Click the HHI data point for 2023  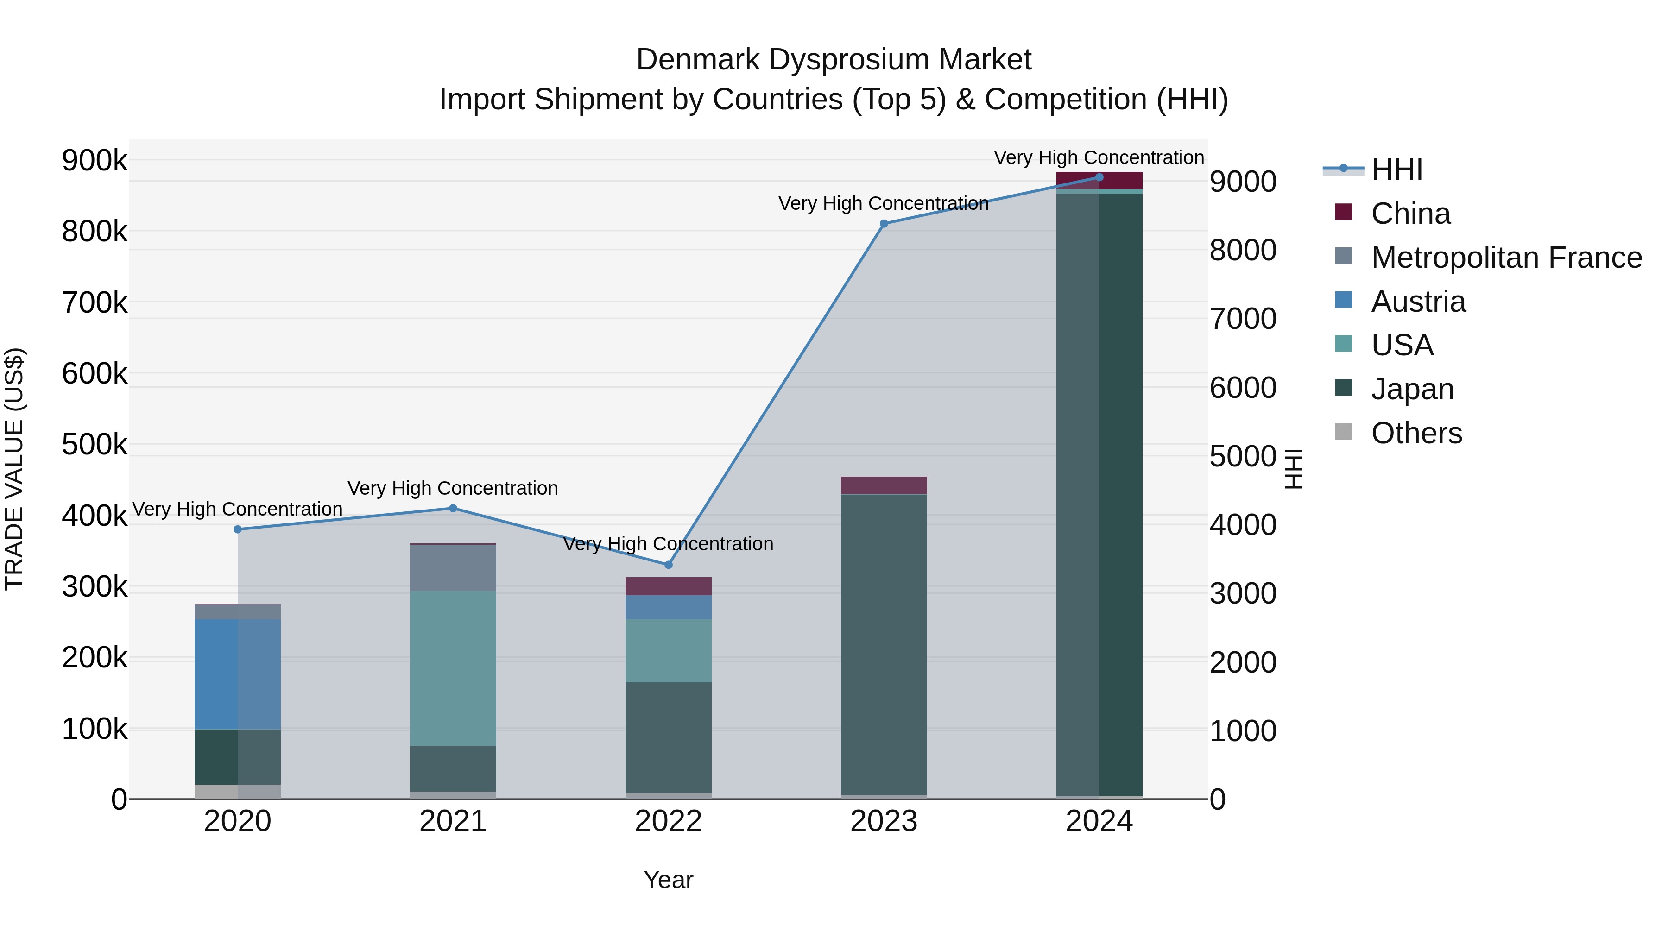coord(884,224)
